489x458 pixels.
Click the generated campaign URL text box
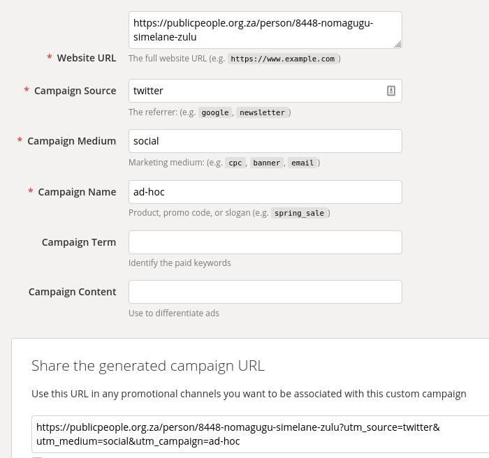[x=261, y=434]
